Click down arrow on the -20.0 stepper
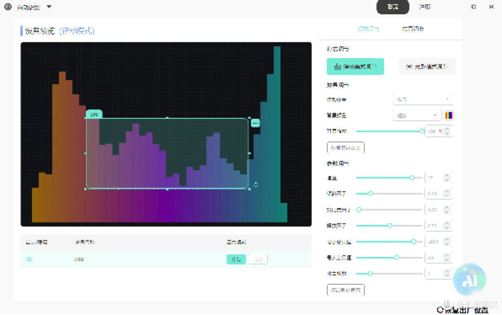 (447, 244)
